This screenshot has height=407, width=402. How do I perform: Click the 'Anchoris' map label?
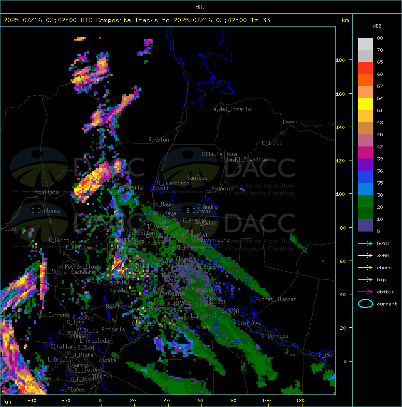pyautogui.click(x=113, y=329)
